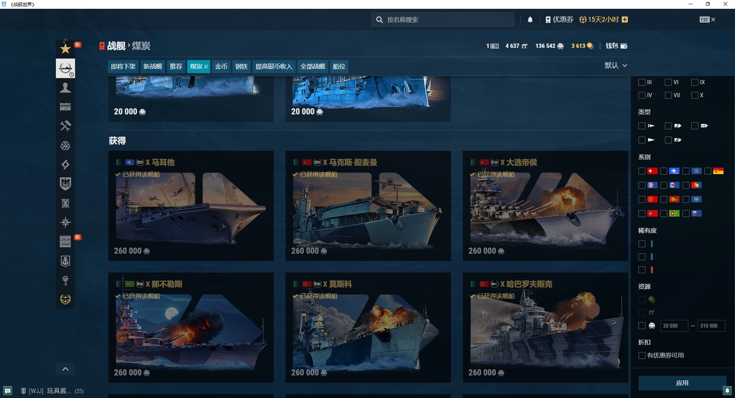Click the 战舰 breadcrumb category link
Viewport: 735px width, 398px height.
116,46
